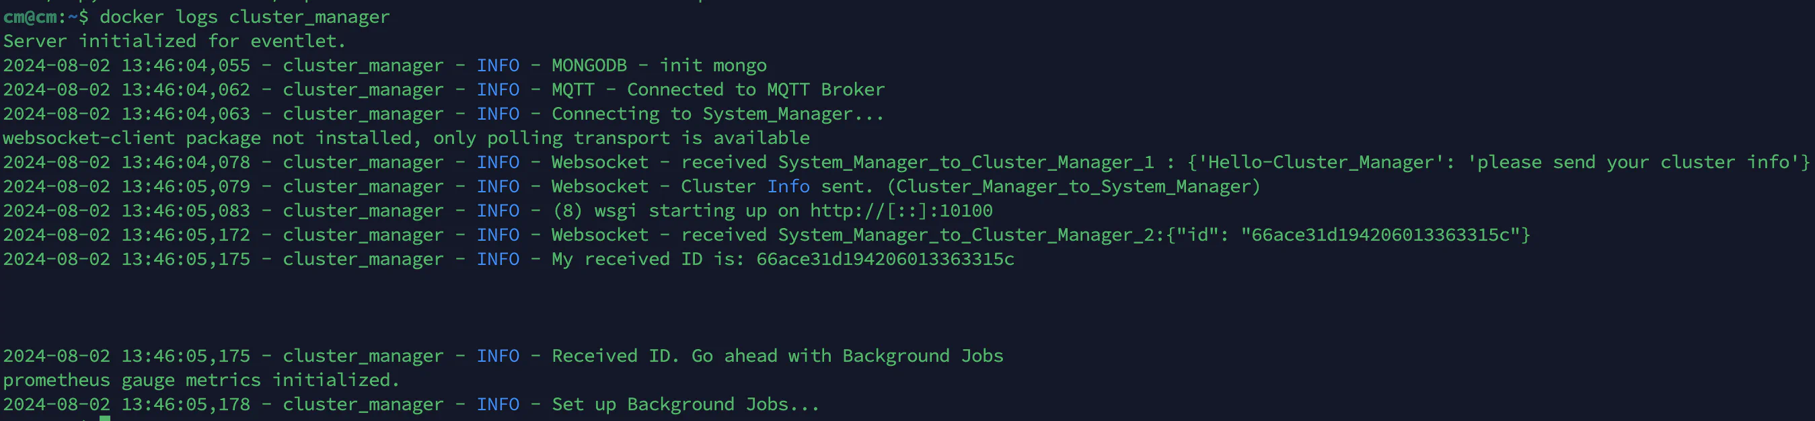Click the blue INFO on the 'init mongo' line
This screenshot has height=421, width=1815.
pos(497,65)
